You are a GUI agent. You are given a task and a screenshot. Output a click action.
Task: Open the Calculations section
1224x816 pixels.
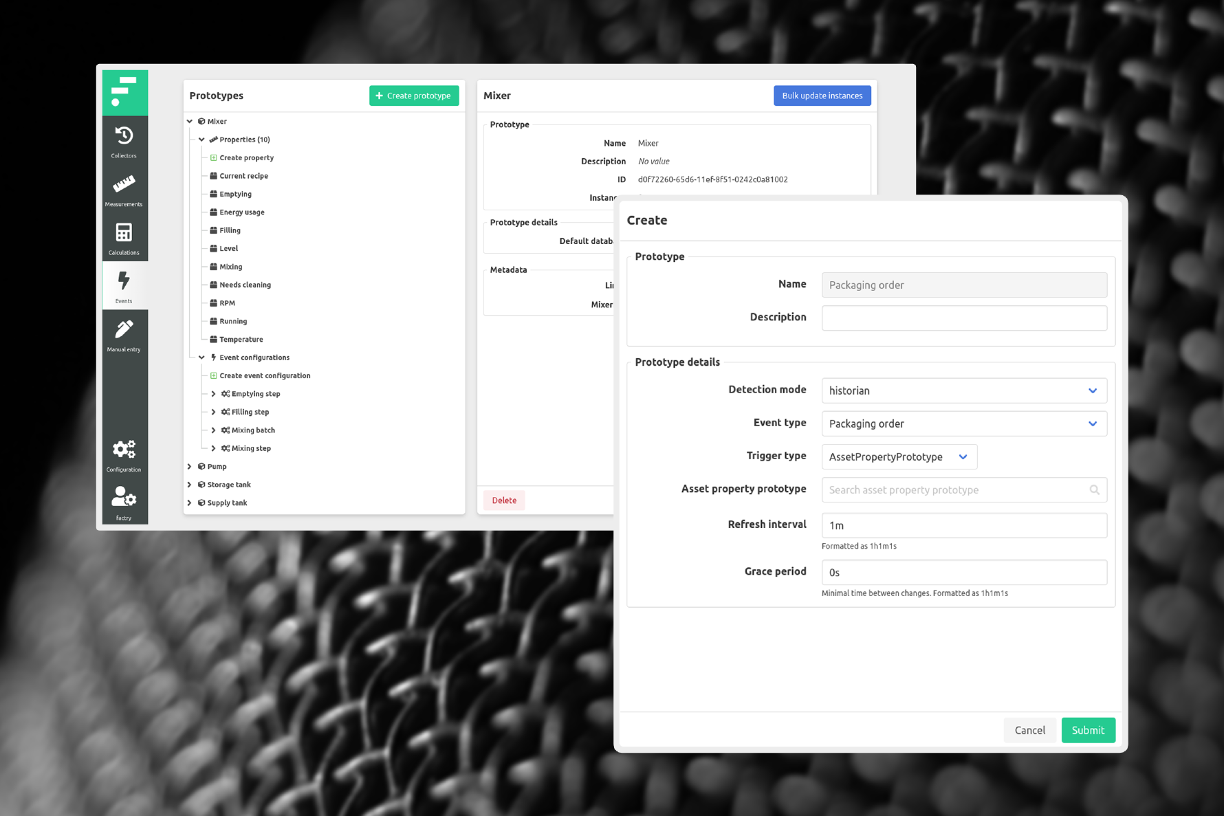coord(124,238)
